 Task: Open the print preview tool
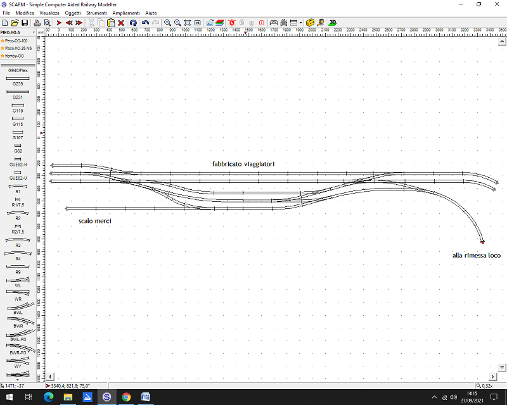[47, 23]
